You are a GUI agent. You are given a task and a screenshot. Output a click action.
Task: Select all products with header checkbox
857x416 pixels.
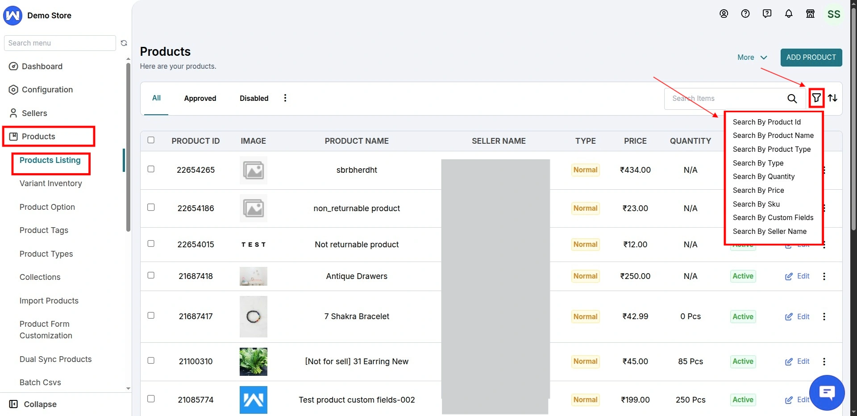[151, 140]
